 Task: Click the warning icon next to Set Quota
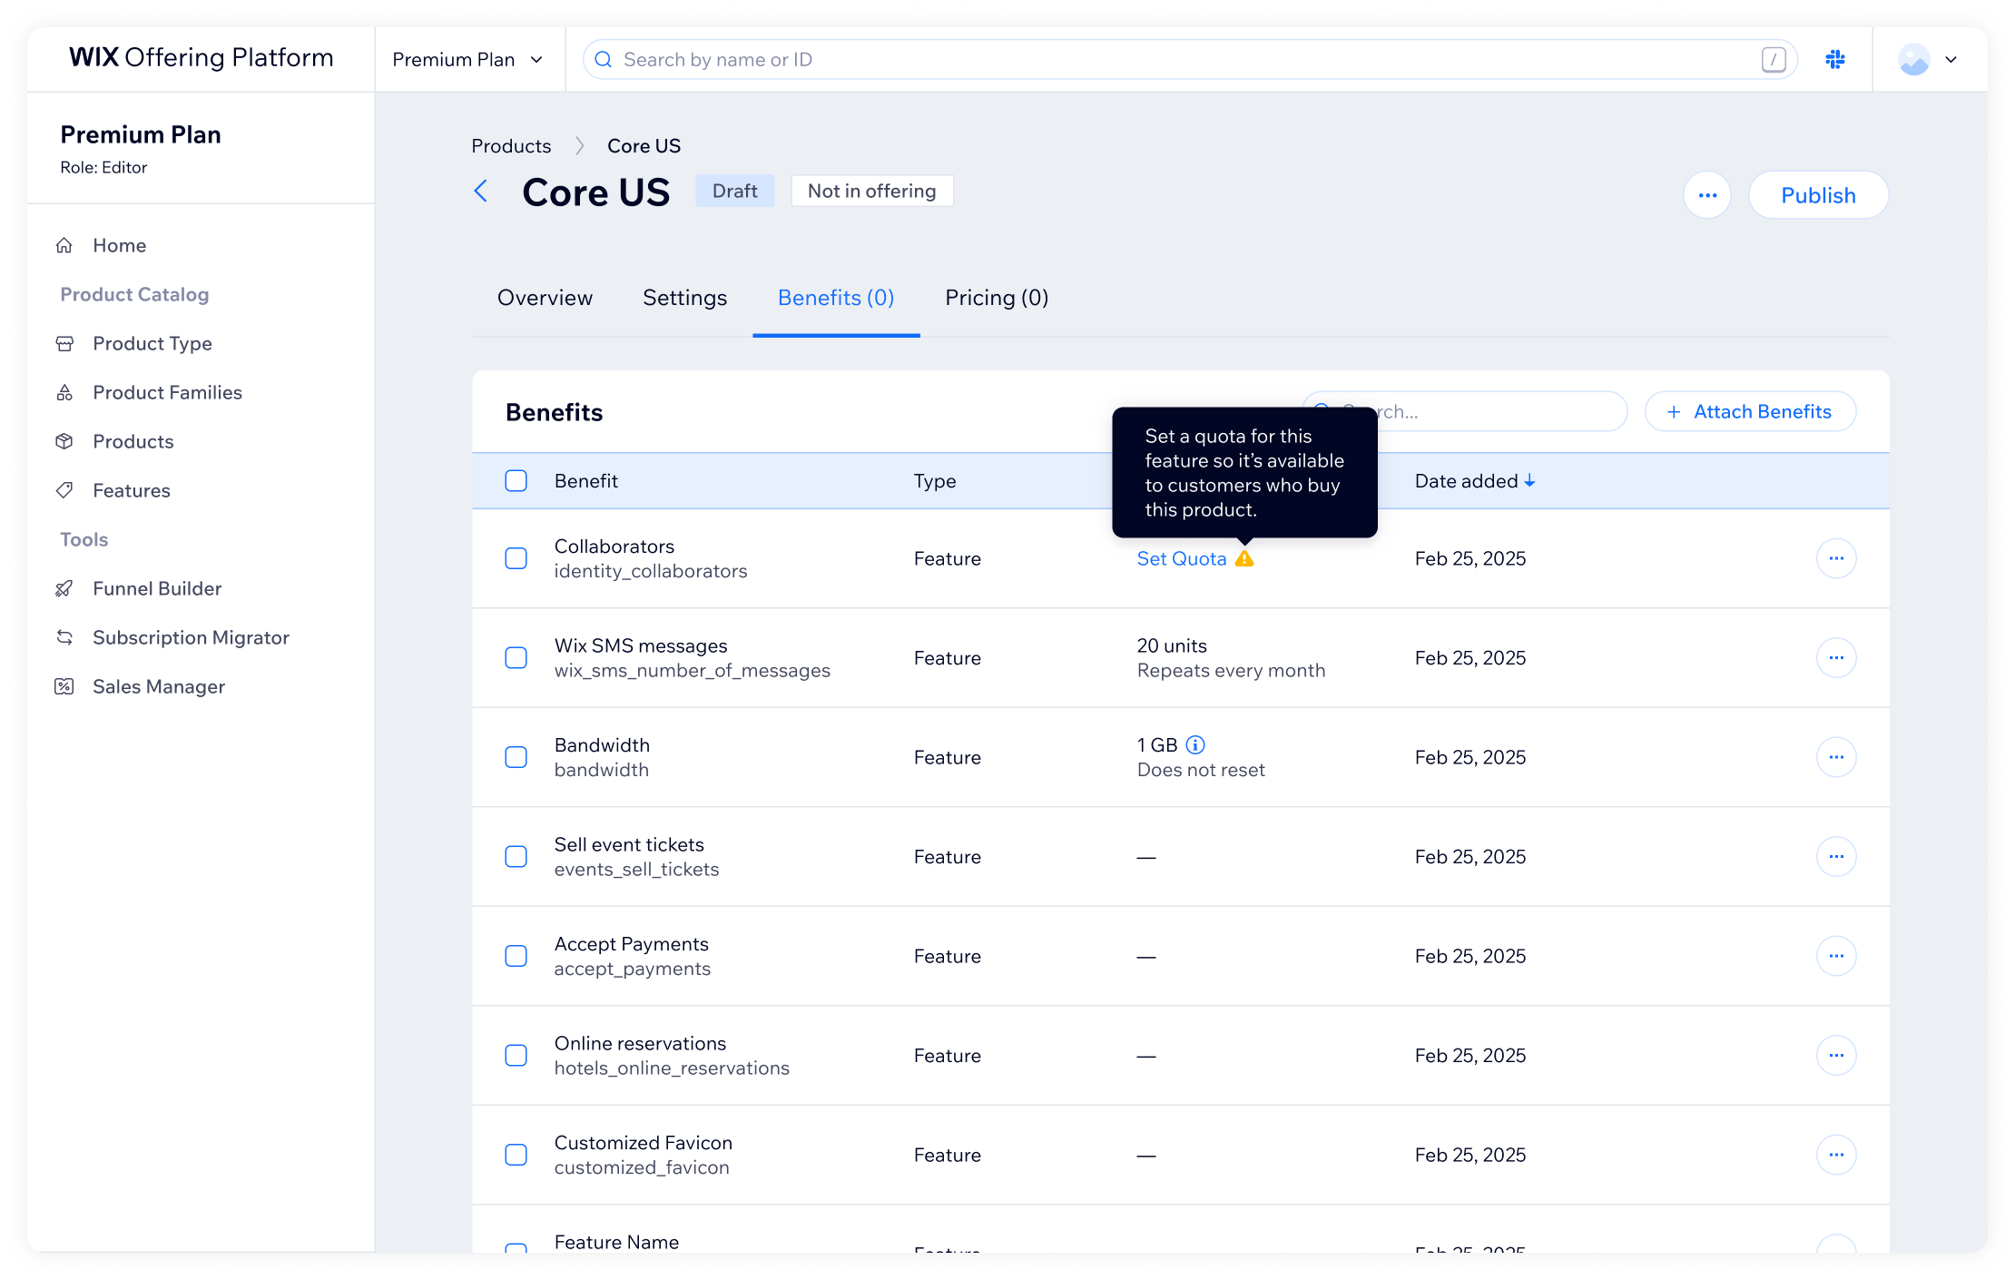1244,558
